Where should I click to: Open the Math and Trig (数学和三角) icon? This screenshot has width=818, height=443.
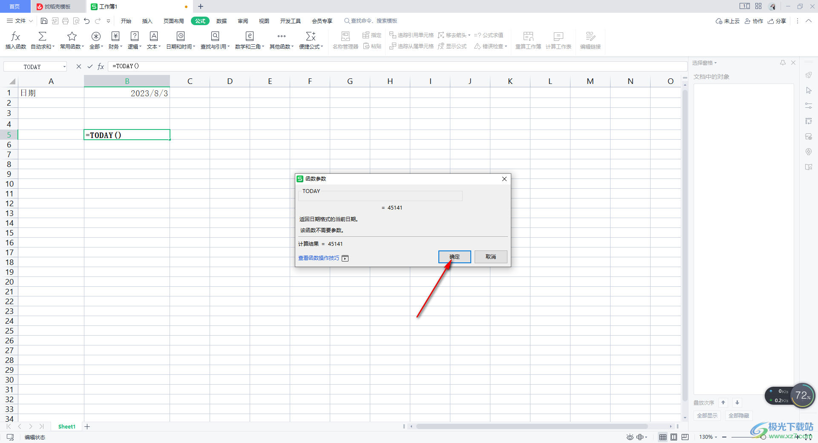click(x=250, y=36)
